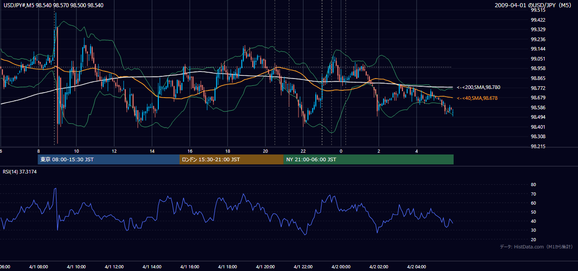Click the 98.865 price axis label

(x=538, y=78)
